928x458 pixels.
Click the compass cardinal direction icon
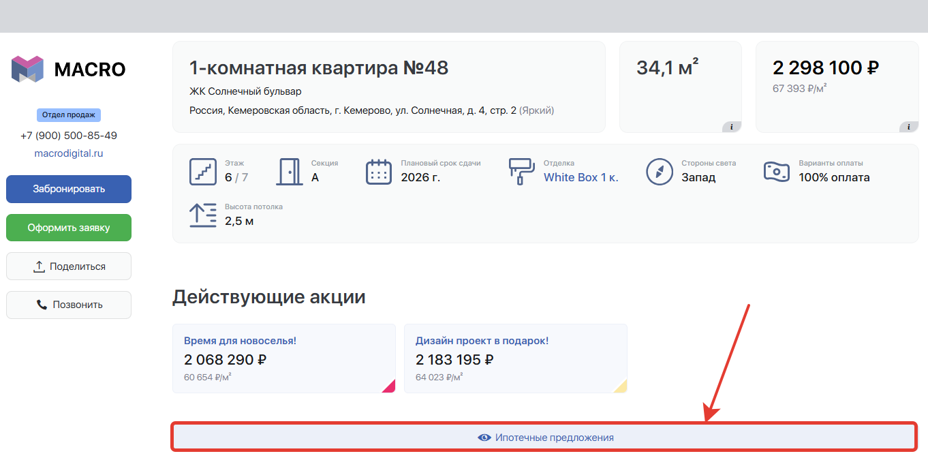pyautogui.click(x=660, y=172)
